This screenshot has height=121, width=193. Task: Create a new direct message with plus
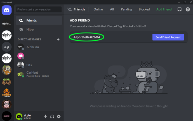pos(58,39)
